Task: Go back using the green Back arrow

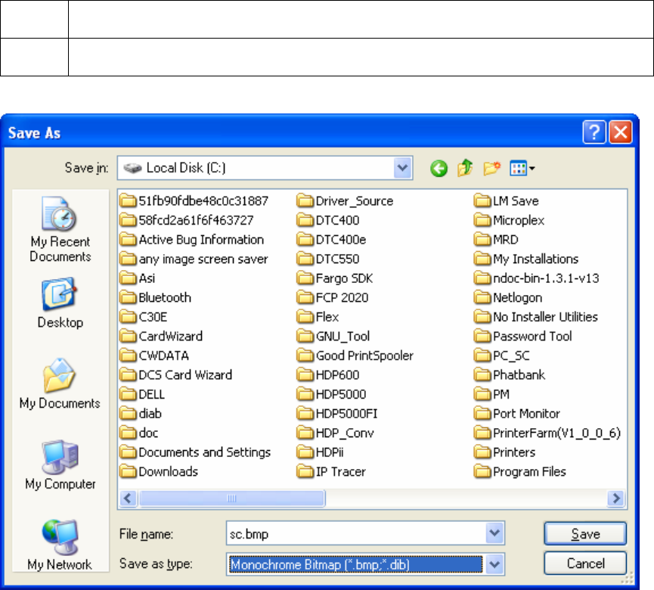Action: (x=439, y=168)
